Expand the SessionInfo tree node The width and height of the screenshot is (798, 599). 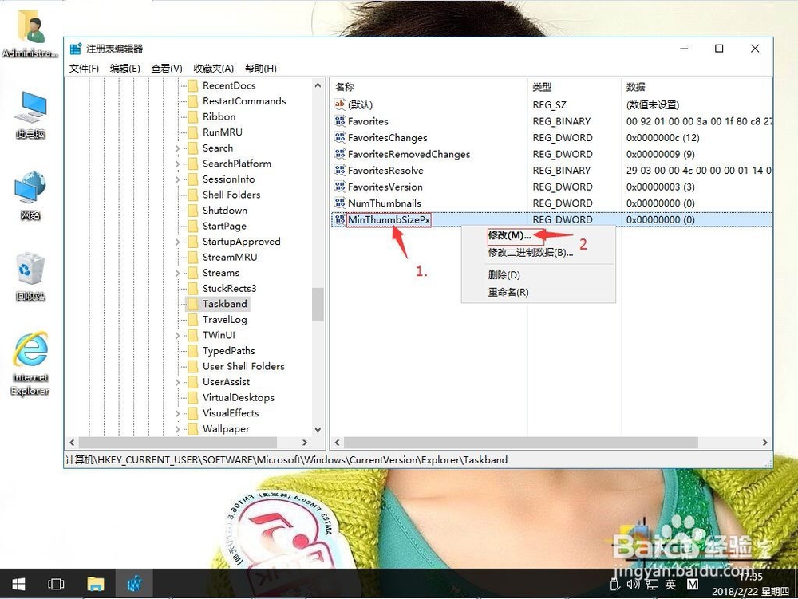point(178,179)
